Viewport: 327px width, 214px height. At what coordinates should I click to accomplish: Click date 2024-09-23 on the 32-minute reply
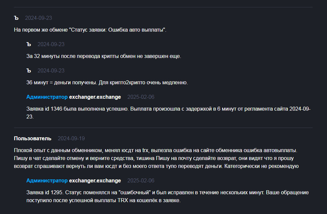(x=51, y=44)
